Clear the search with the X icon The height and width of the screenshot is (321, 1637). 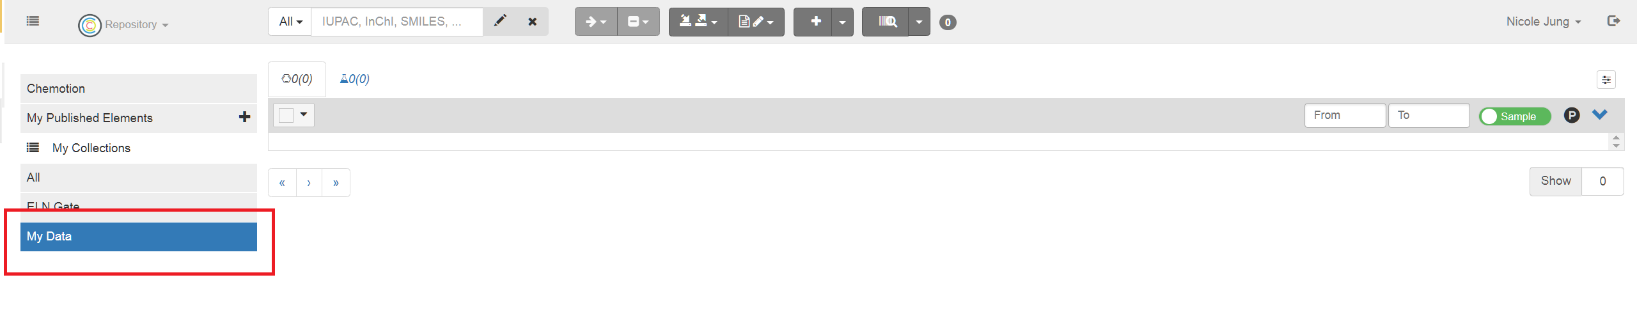pos(532,21)
